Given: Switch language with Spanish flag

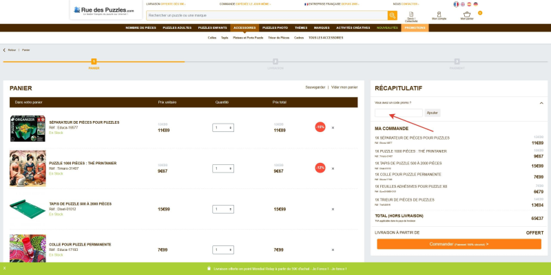Looking at the screenshot, I should point(469,4).
